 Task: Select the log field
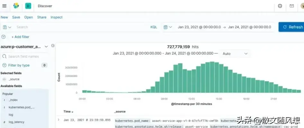(x=11, y=115)
